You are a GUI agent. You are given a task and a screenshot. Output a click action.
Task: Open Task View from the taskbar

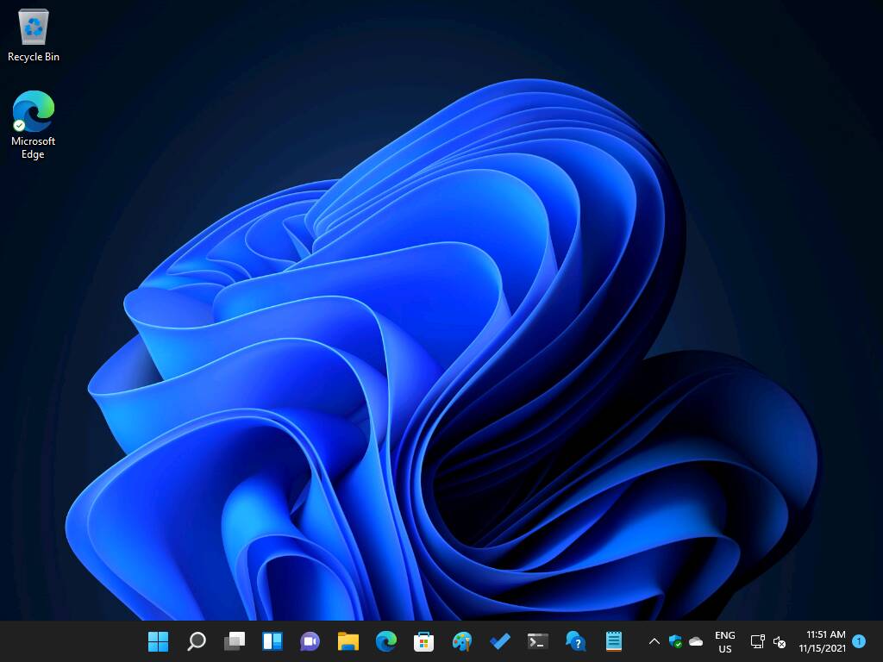click(x=234, y=641)
